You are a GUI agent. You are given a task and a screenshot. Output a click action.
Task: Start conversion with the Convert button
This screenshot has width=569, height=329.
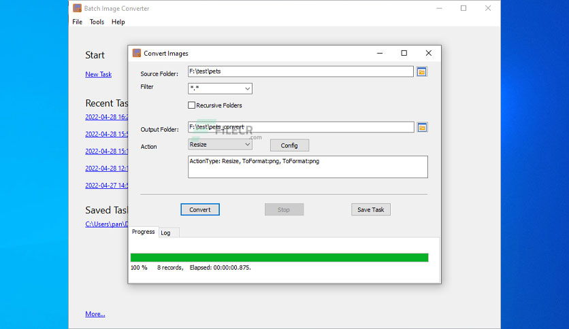coord(200,209)
